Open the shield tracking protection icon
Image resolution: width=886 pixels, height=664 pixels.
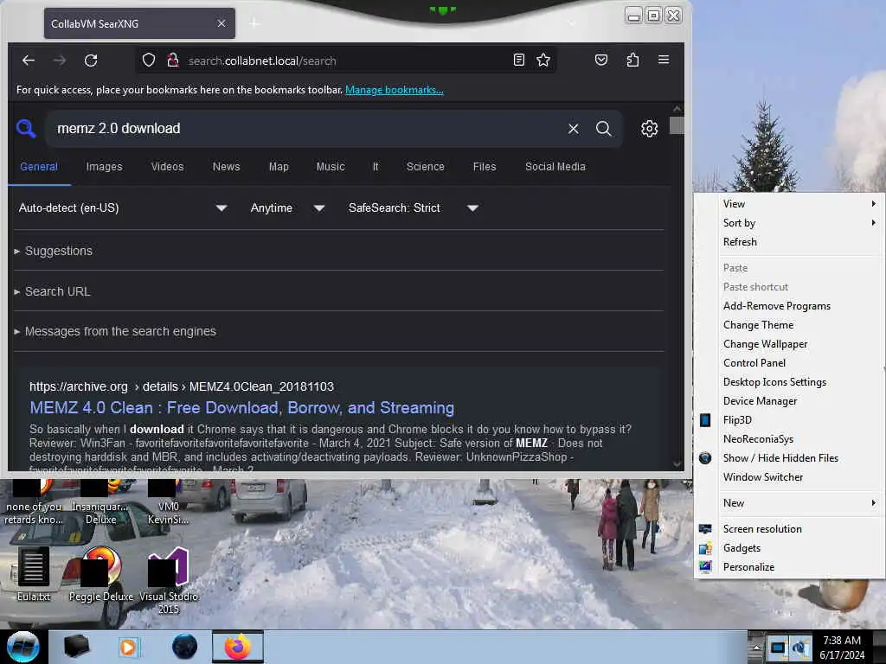(149, 60)
